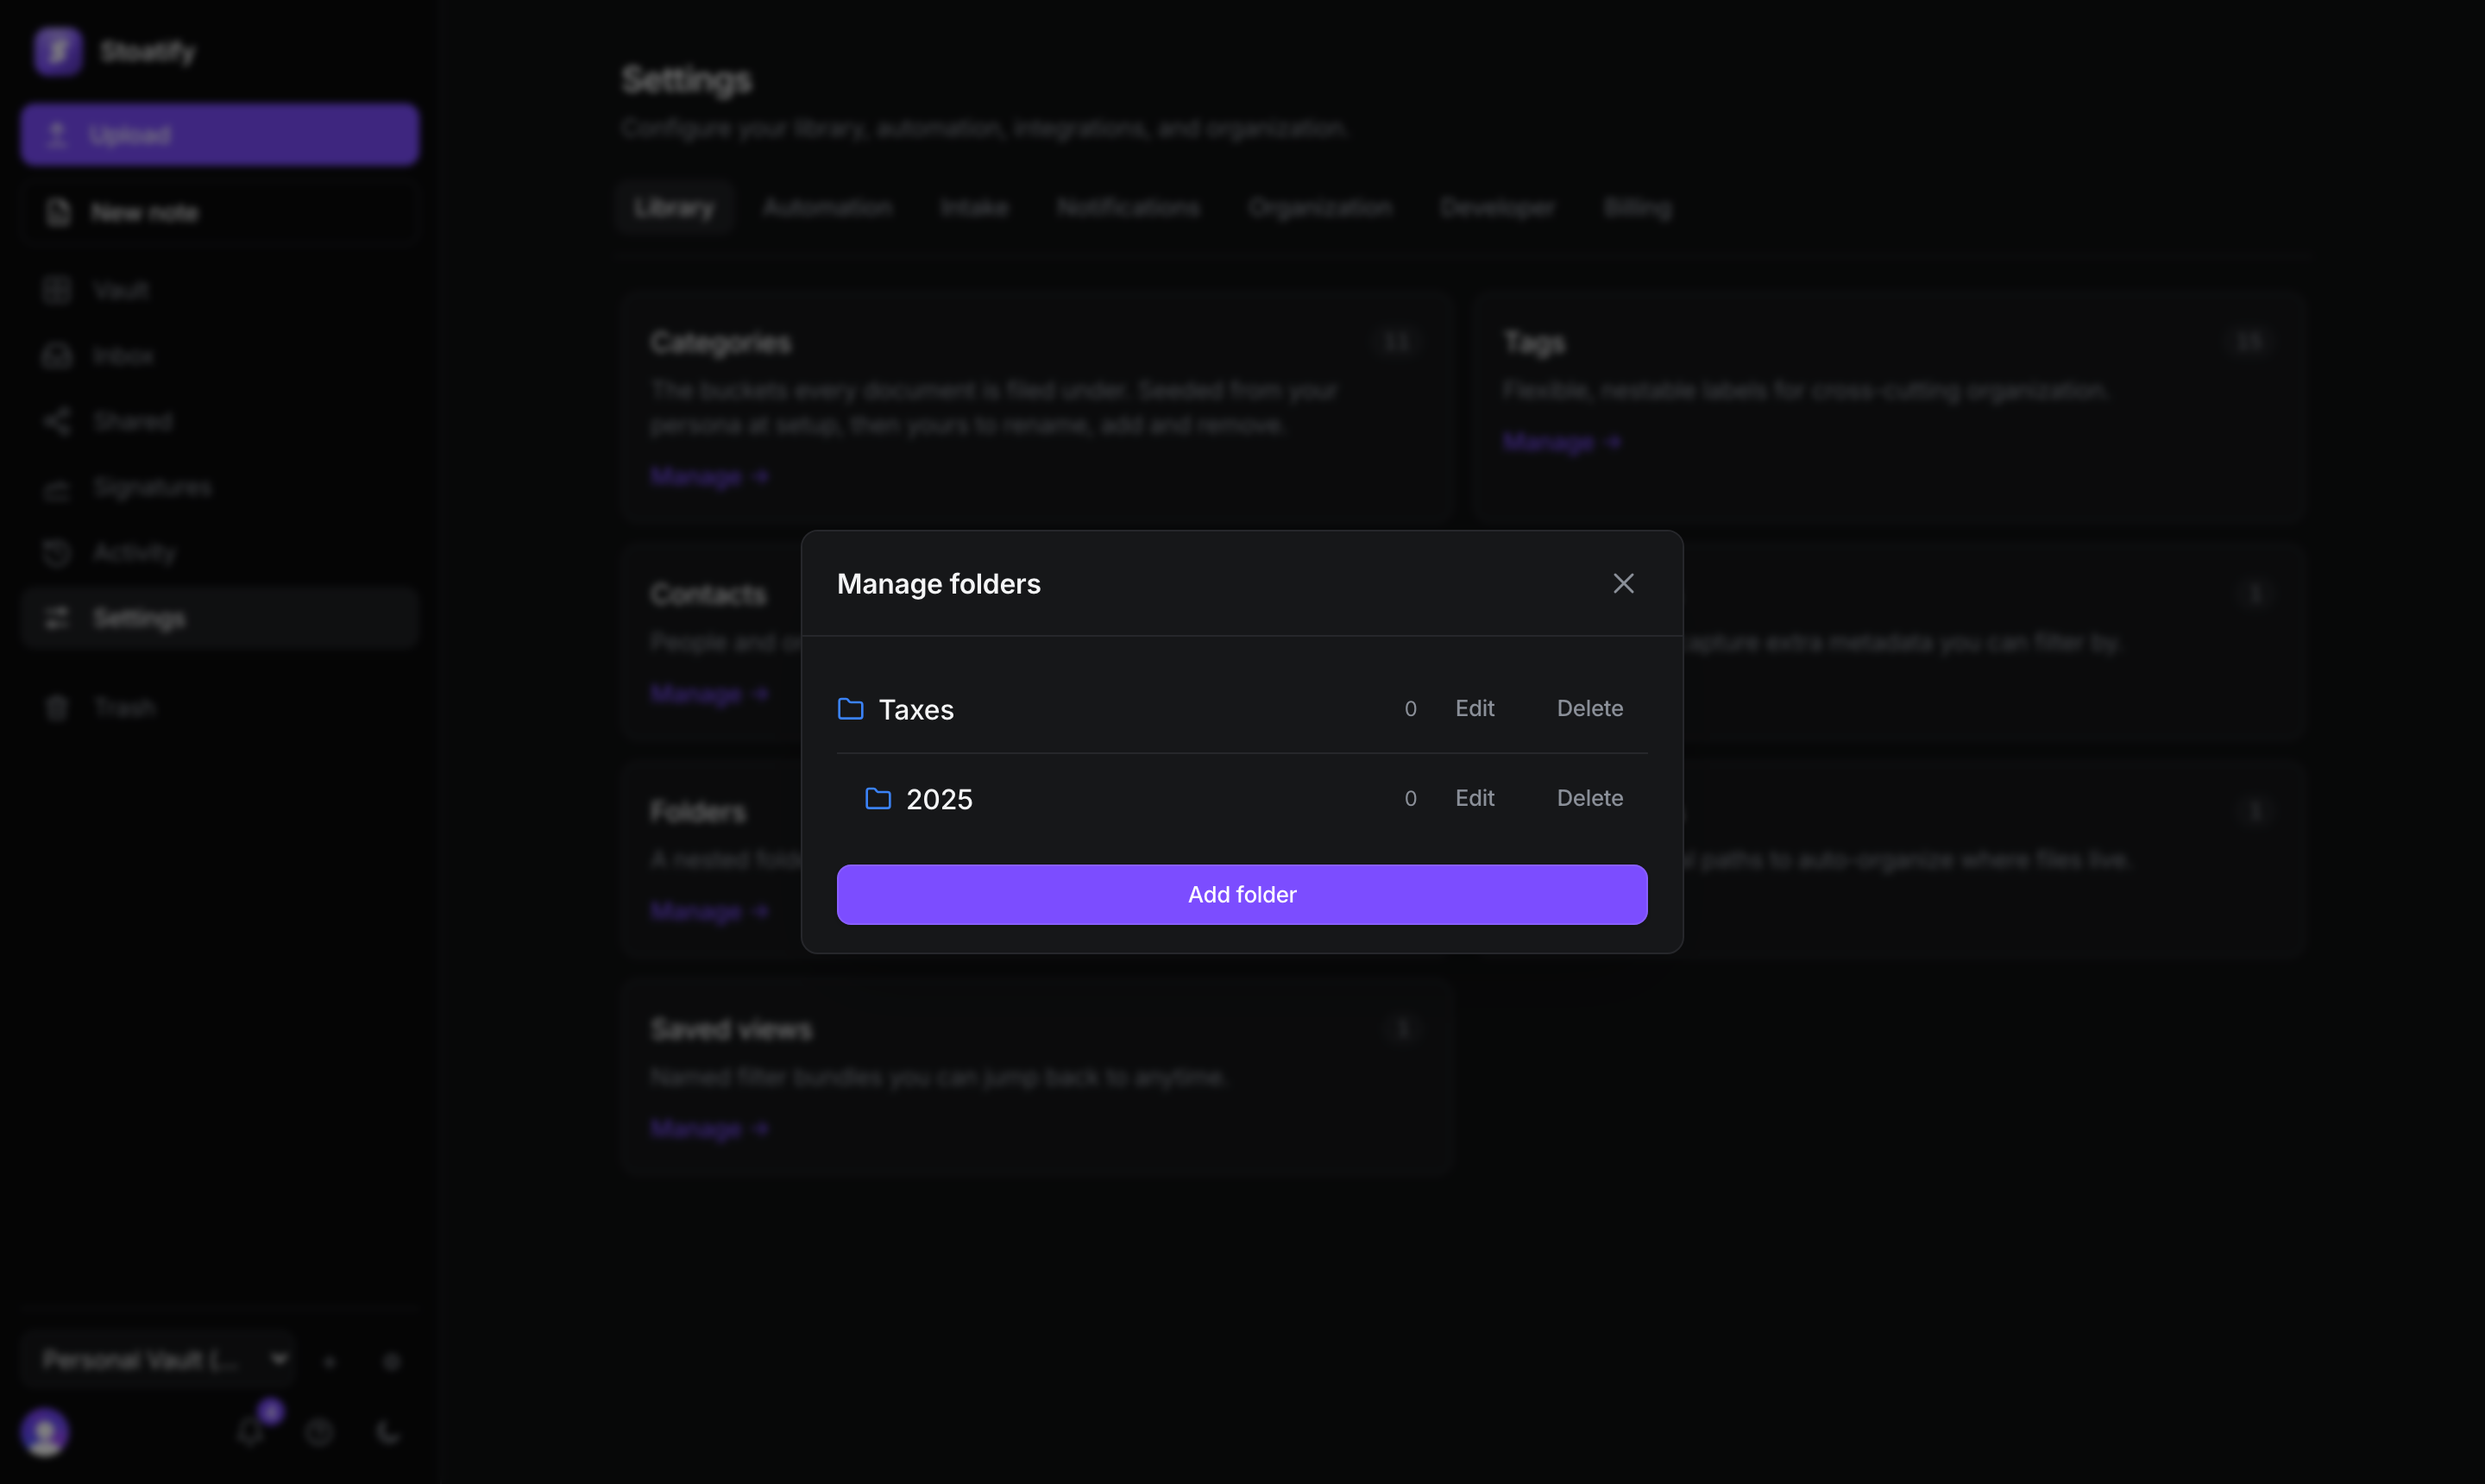The width and height of the screenshot is (2485, 1484).
Task: Switch to the Automation settings tab
Action: click(827, 207)
